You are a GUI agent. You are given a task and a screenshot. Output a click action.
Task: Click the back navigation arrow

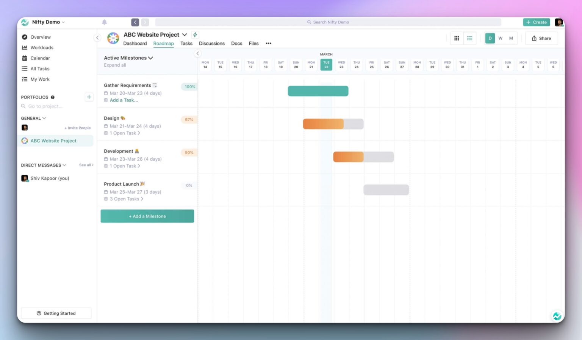click(135, 22)
